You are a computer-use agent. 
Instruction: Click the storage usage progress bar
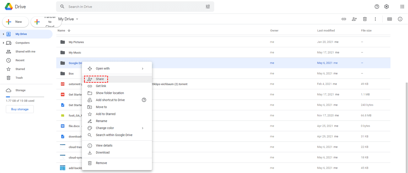25,97
